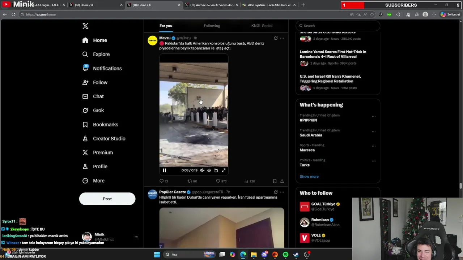Viewport: 463px width, 260px height.
Task: Open Chat messages in the sidebar
Action: coord(93,96)
